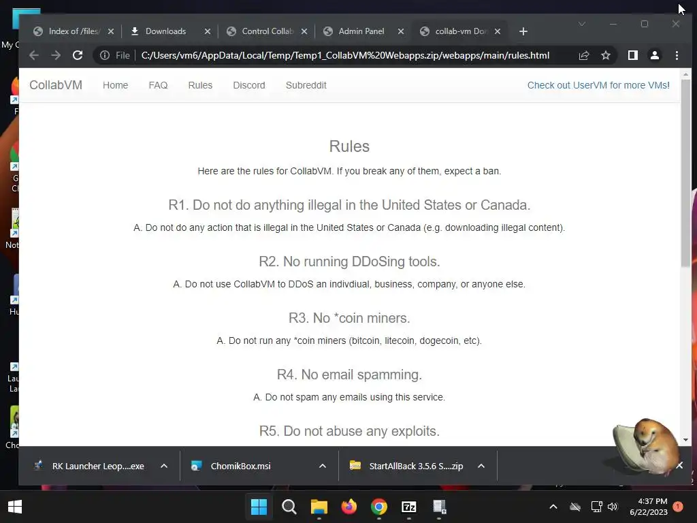Open the taskbar Search icon
This screenshot has height=523, width=697.
click(289, 507)
